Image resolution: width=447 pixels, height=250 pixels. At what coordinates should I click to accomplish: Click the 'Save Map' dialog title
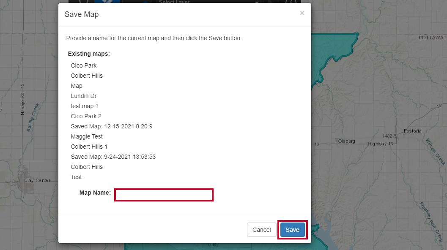point(82,14)
